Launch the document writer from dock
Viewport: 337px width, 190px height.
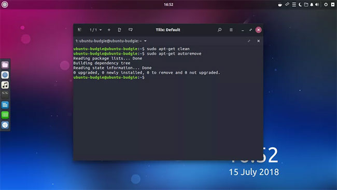point(5,105)
